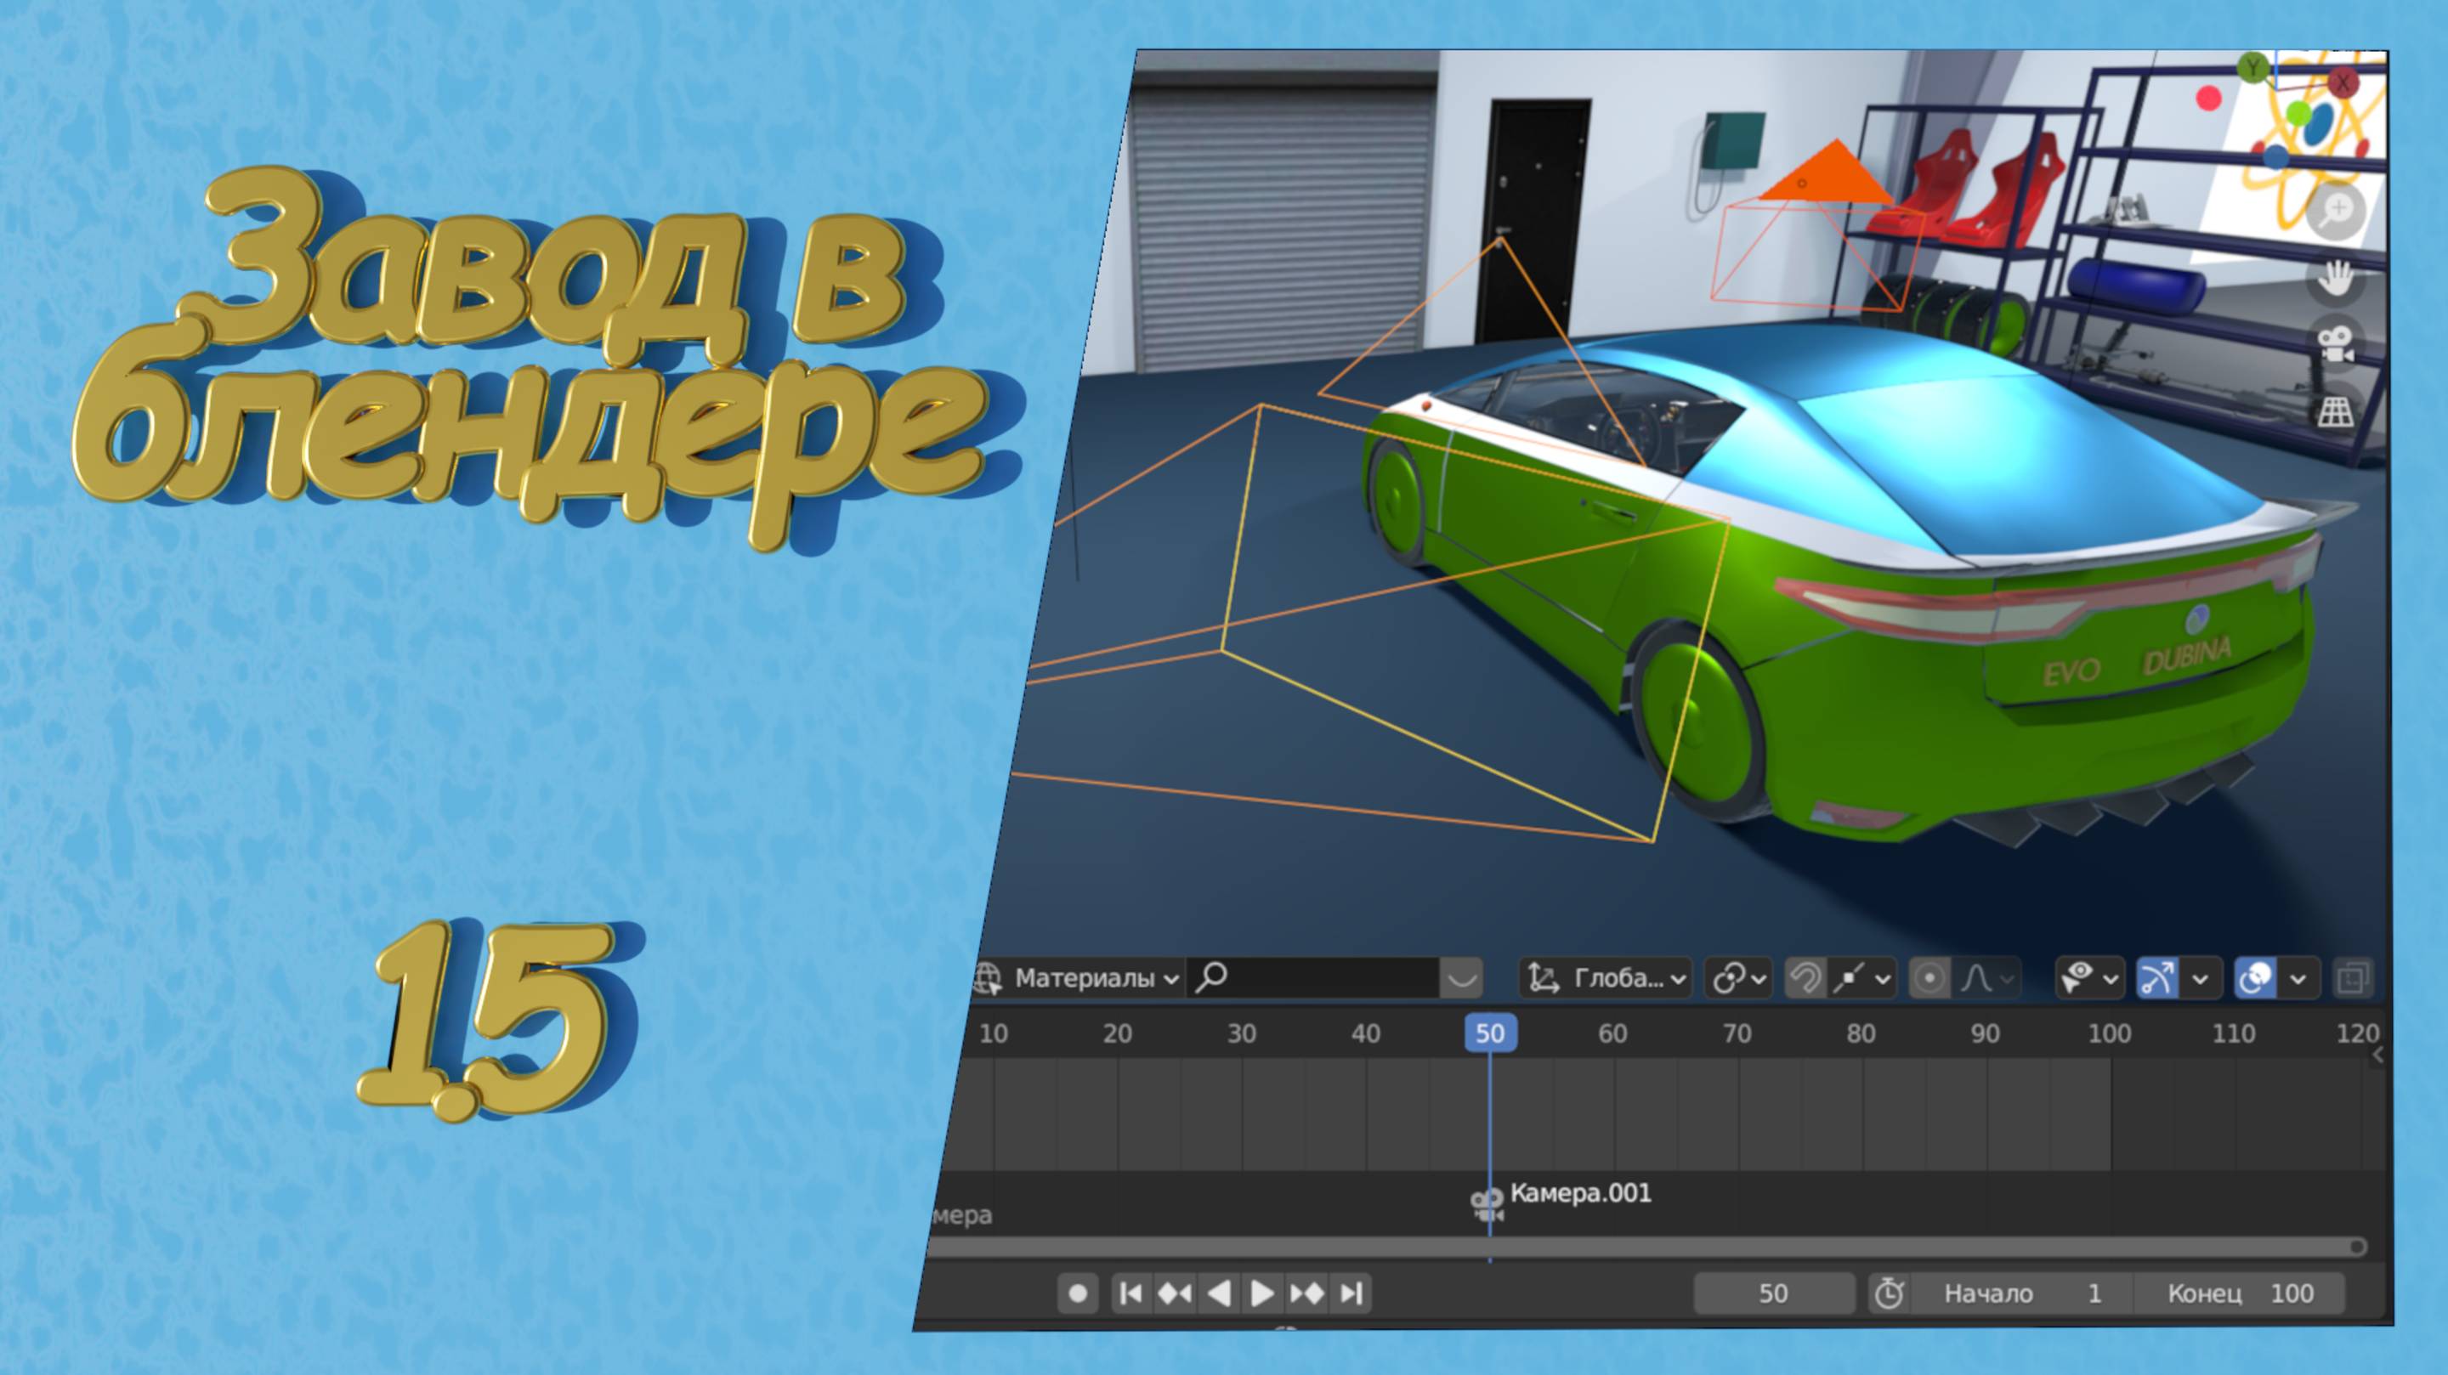Open Глоба... transform orientation dropdown
The width and height of the screenshot is (2448, 1375).
coord(1605,978)
